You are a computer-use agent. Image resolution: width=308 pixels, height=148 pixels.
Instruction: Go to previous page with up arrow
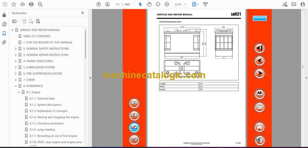coord(99,4)
